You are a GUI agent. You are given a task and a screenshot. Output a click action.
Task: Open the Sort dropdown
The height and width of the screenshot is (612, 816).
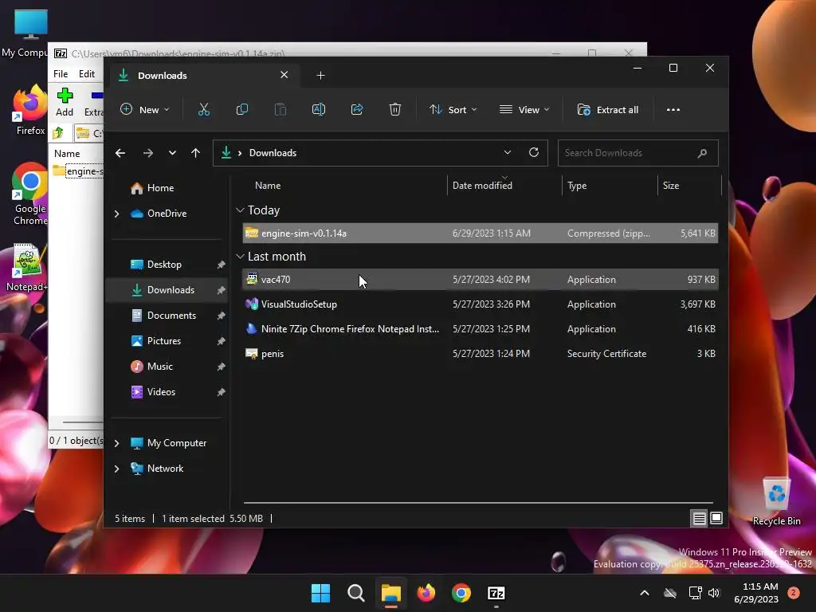pyautogui.click(x=453, y=110)
